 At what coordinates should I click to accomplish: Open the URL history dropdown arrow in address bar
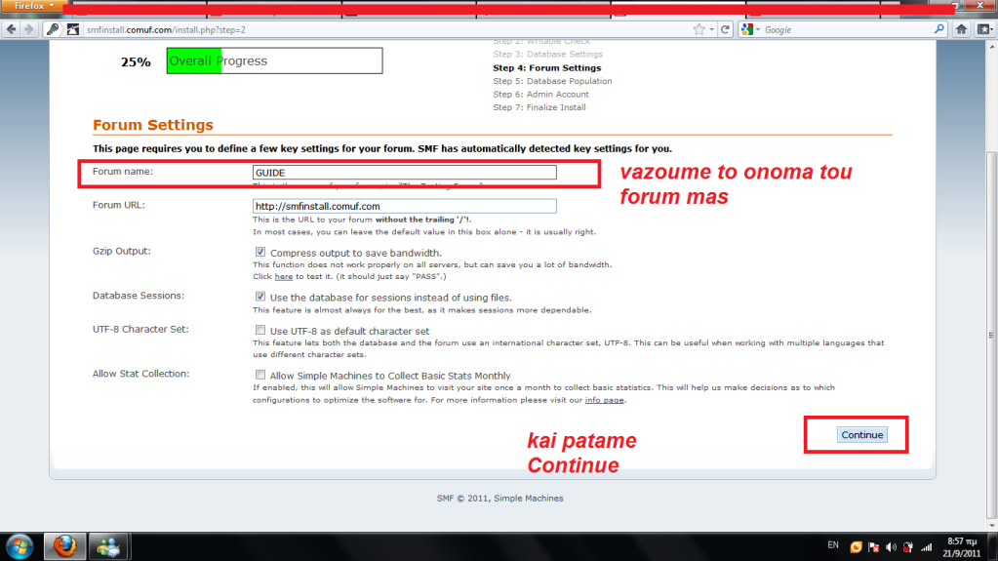point(709,29)
